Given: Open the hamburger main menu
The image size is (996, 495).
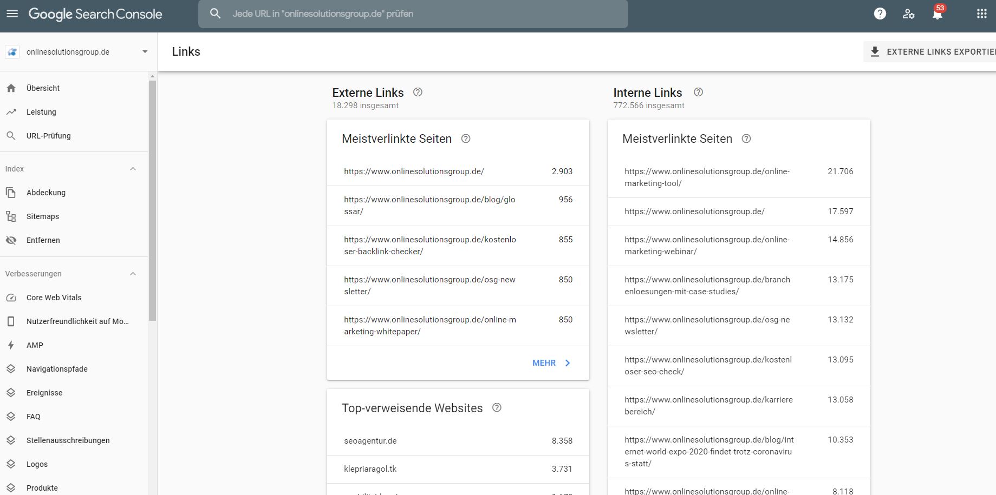Looking at the screenshot, I should pyautogui.click(x=12, y=14).
